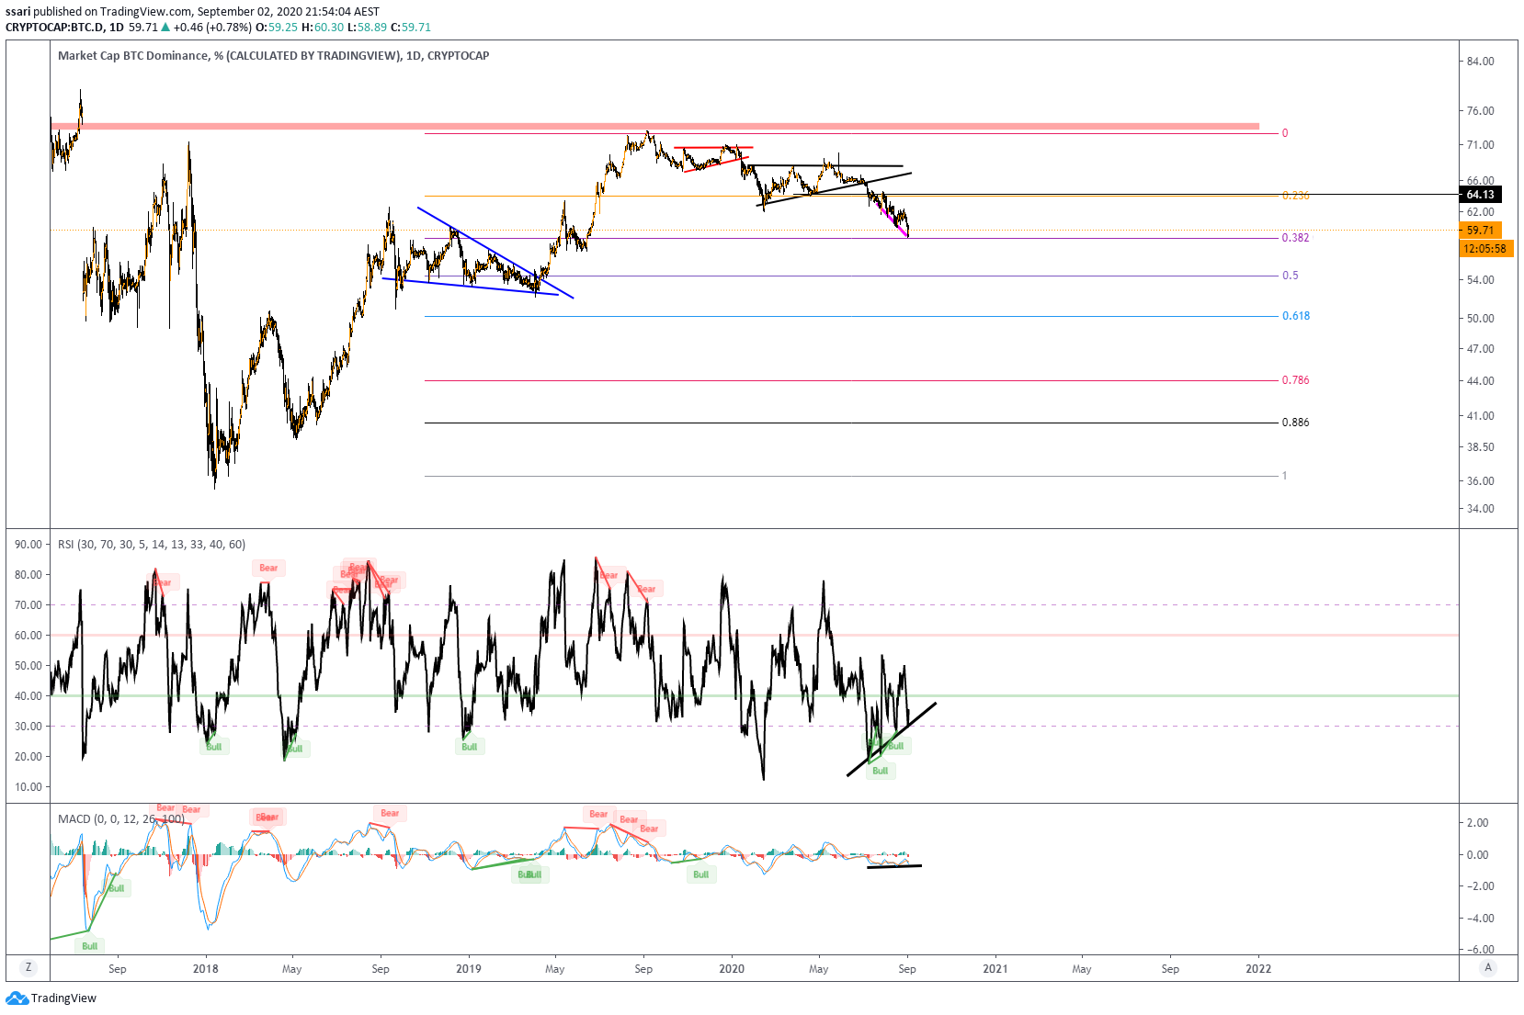The height and width of the screenshot is (1015, 1524).
Task: Click the pink RSI 60 level line
Action: click(x=754, y=635)
